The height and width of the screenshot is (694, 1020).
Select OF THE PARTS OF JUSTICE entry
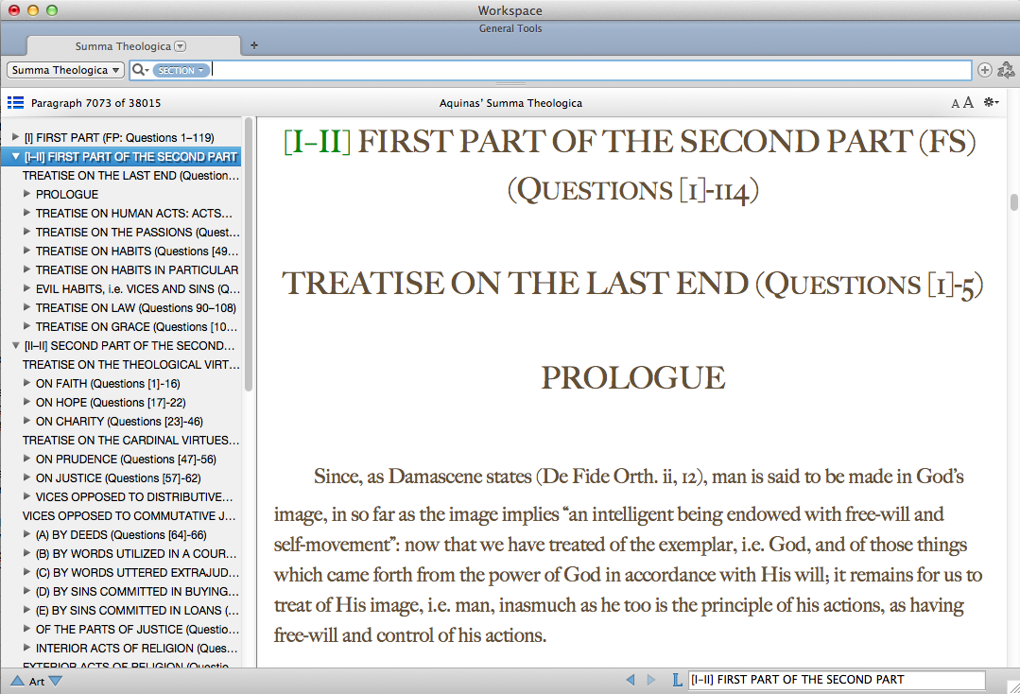tap(137, 629)
